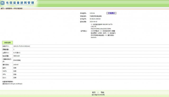This screenshot has height=97, width=169.
Task: Select the model number V2012A
Action: (92, 13)
